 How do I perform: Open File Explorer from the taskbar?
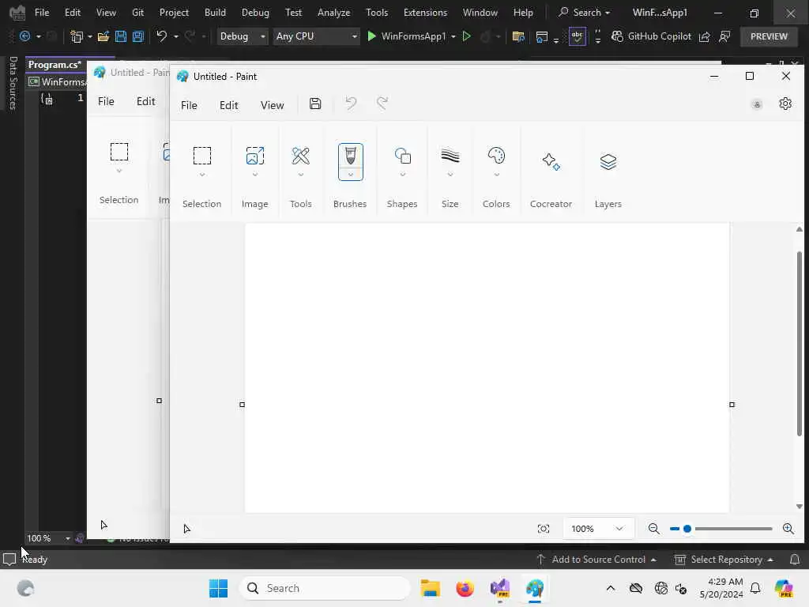point(431,588)
